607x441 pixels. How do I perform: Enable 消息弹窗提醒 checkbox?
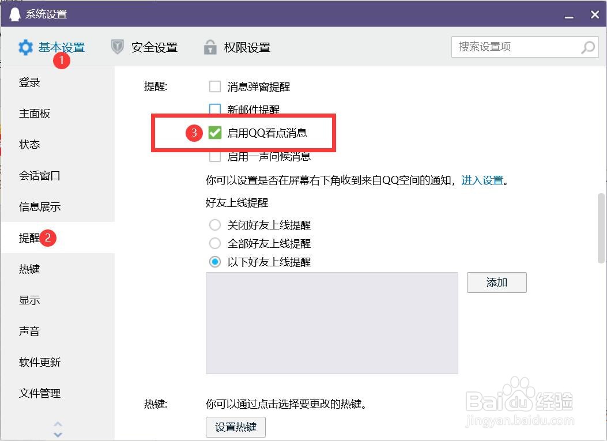click(x=215, y=86)
